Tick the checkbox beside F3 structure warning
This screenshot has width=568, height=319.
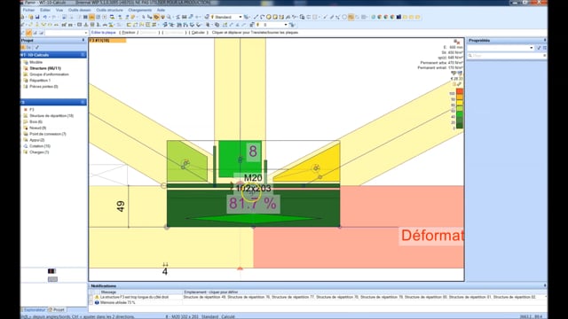tap(91, 297)
